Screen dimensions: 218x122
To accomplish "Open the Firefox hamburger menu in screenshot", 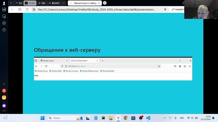I will point(190,66).
